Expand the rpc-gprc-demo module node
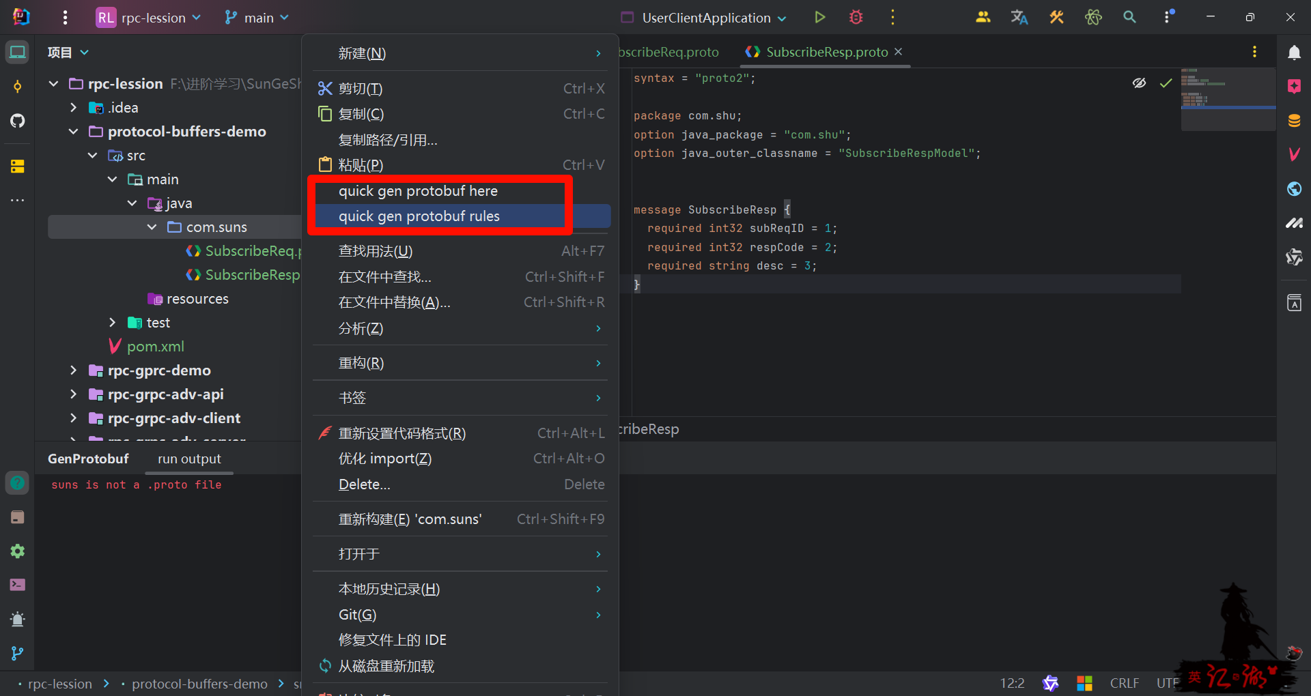The width and height of the screenshot is (1311, 696). pyautogui.click(x=74, y=371)
